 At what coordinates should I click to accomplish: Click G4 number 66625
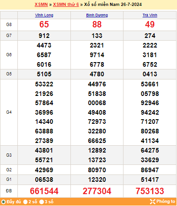(x=97, y=141)
